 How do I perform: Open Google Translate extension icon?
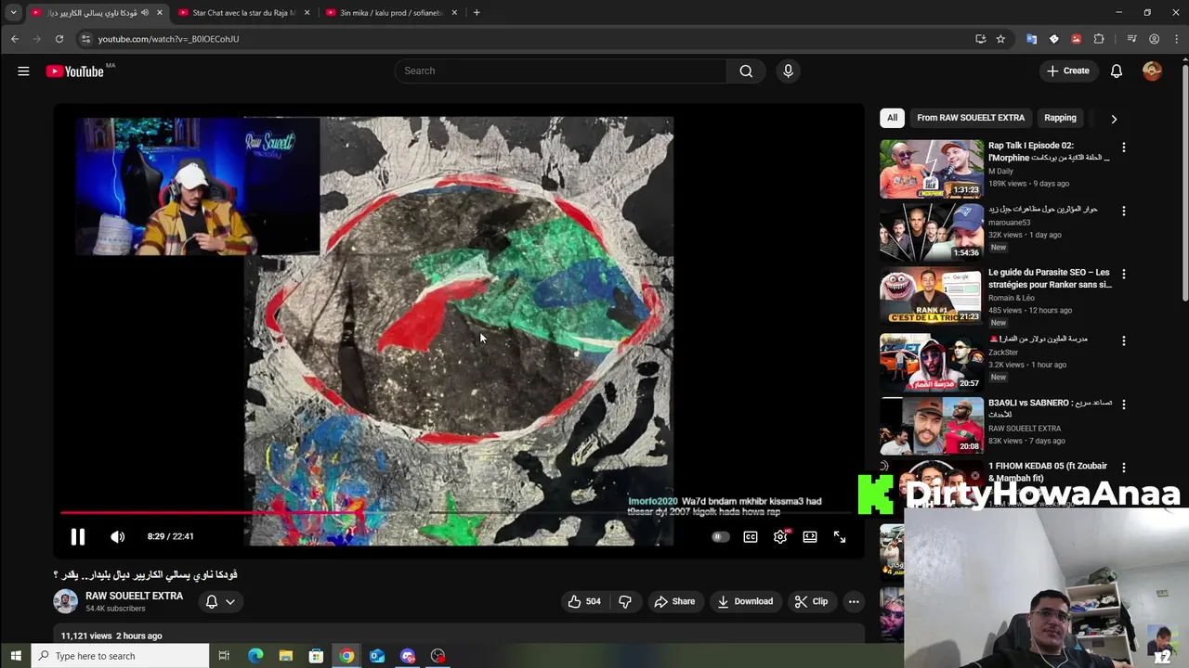[1031, 39]
